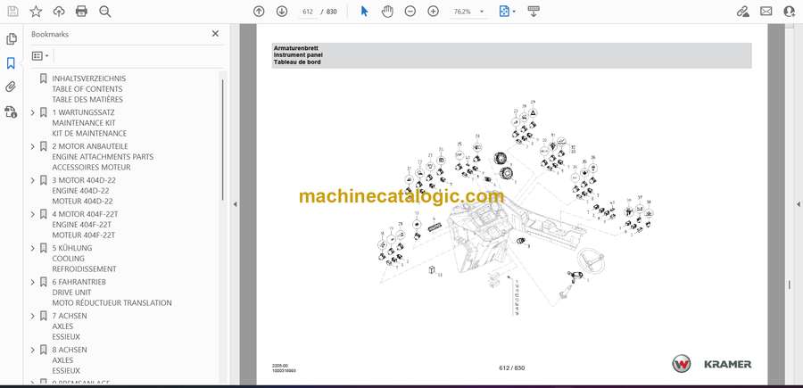The image size is (803, 388).
Task: Expand 4 MOTOR 404F-22T bookmark
Action: click(x=33, y=214)
